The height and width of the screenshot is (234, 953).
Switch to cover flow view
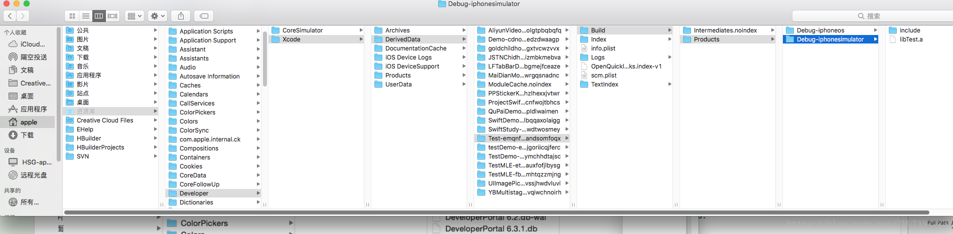coord(112,16)
